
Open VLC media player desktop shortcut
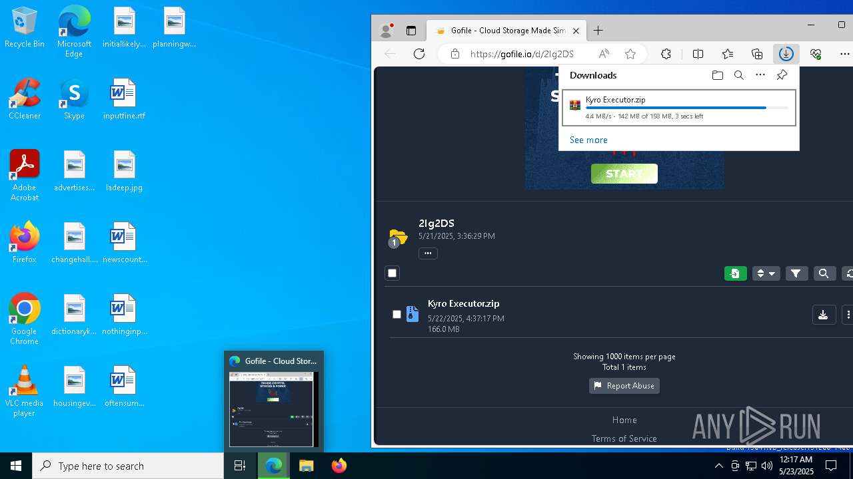click(x=25, y=391)
